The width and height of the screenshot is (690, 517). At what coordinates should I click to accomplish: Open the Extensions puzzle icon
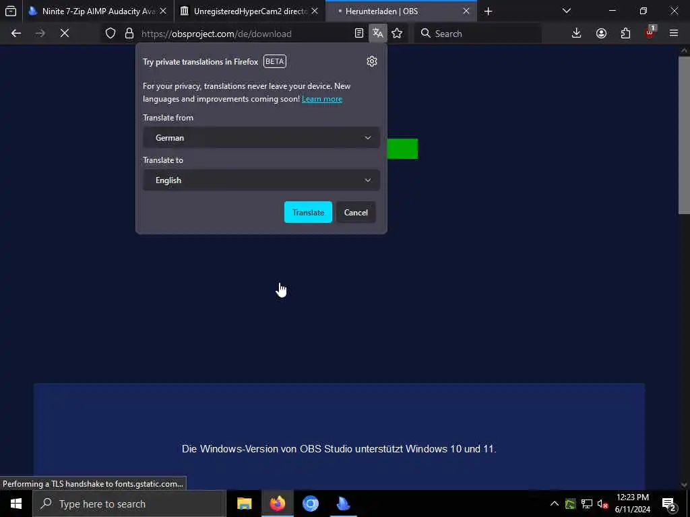pyautogui.click(x=625, y=34)
